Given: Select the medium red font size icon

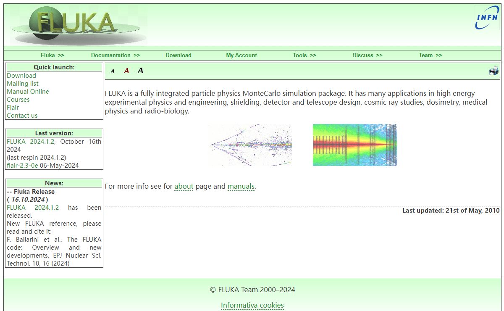Looking at the screenshot, I should pyautogui.click(x=126, y=71).
